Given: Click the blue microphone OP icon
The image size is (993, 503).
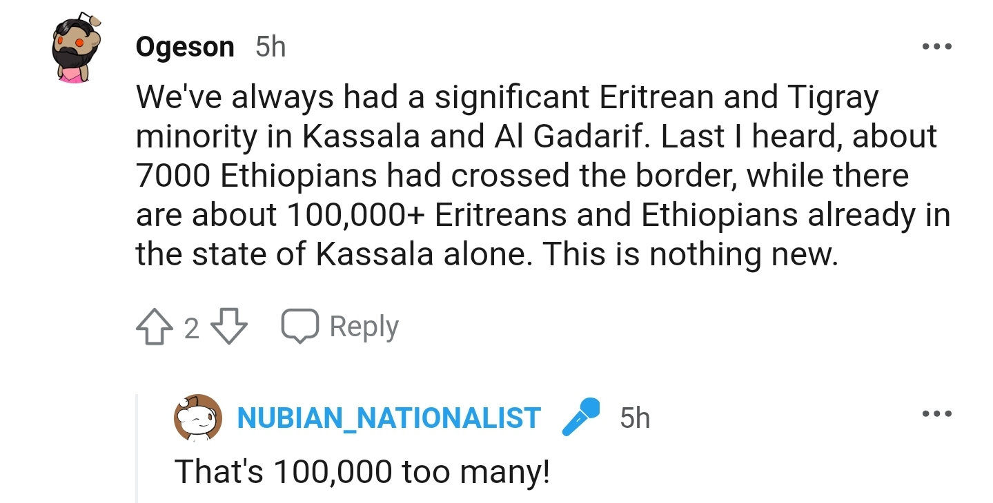Looking at the screenshot, I should pos(581,418).
